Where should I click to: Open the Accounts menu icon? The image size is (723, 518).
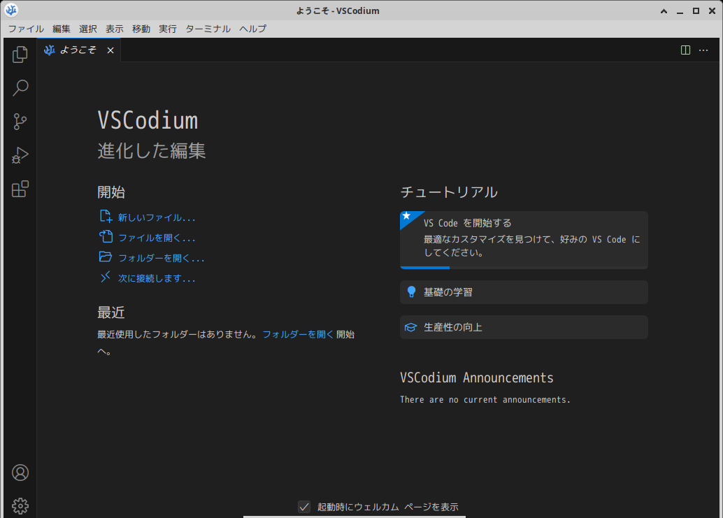click(x=20, y=473)
